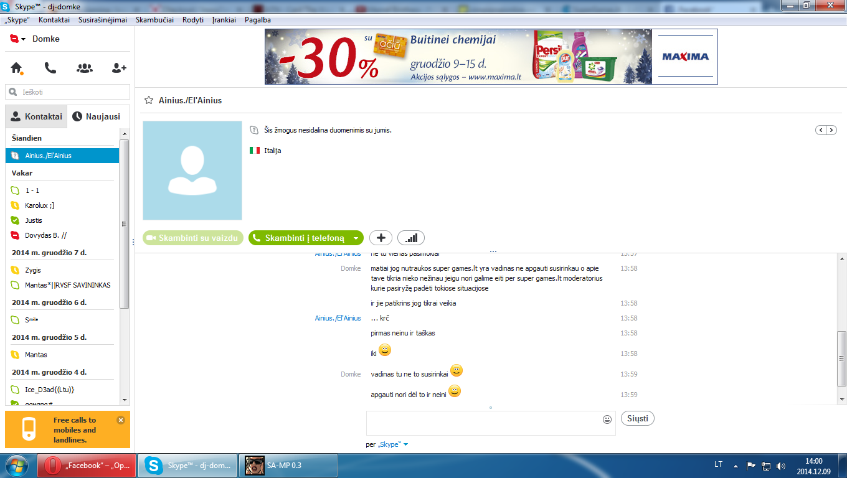Click status icon next to Dovydas B. //

(16, 235)
